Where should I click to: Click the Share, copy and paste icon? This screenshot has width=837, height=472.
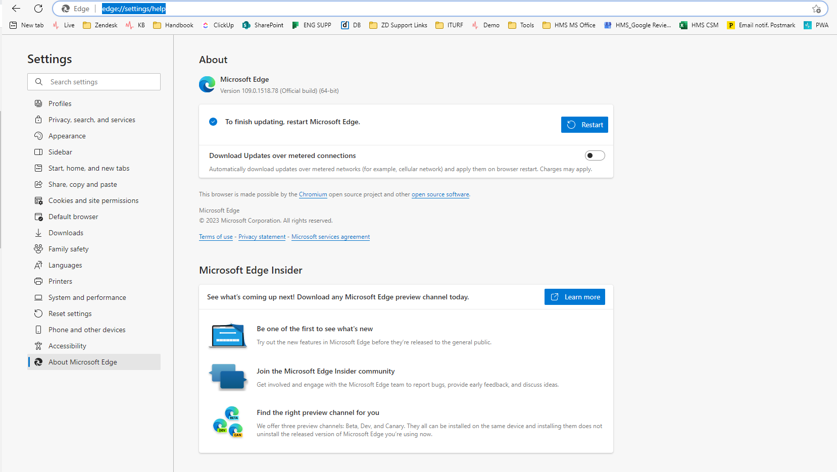coord(38,184)
